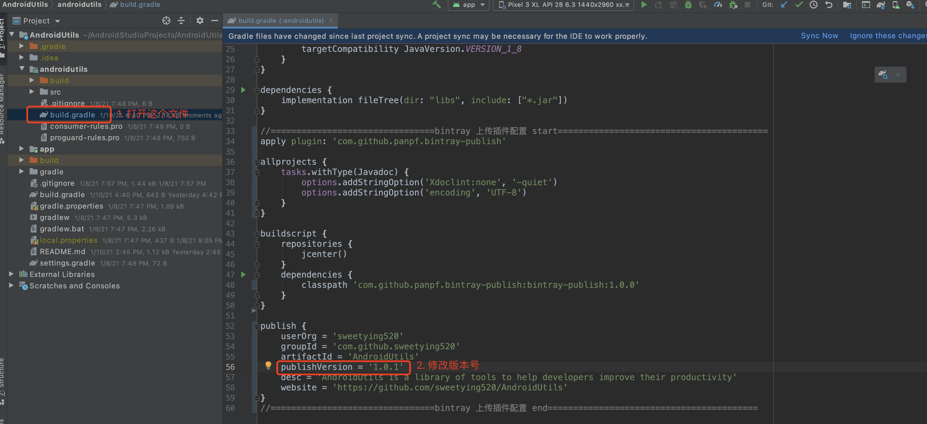Screen dimensions: 927x424
Task: Open the profiler gauge icon
Action: click(718, 5)
